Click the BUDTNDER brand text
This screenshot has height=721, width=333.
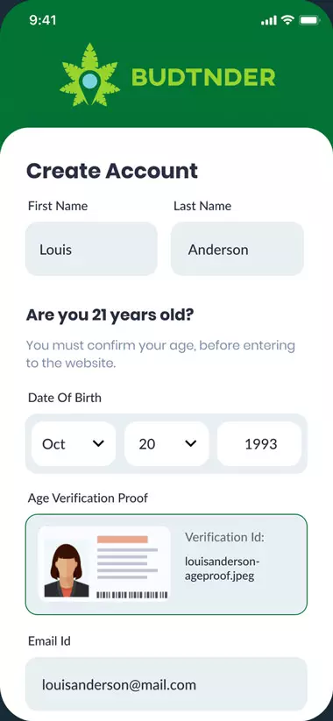point(203,77)
